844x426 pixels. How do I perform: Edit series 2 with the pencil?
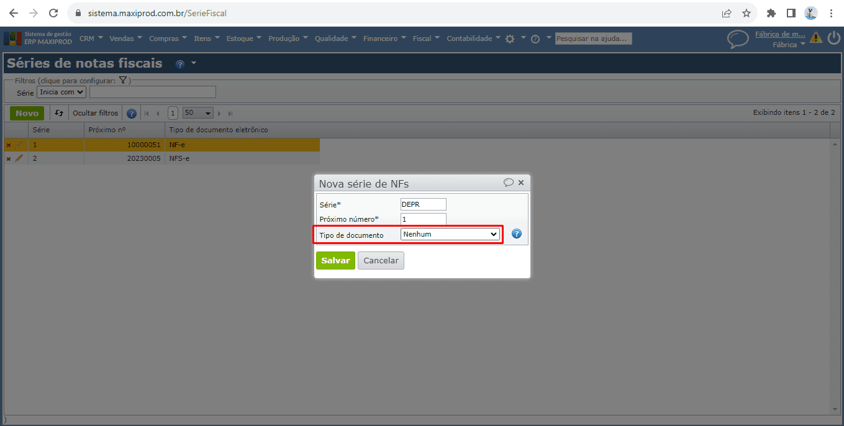19,158
